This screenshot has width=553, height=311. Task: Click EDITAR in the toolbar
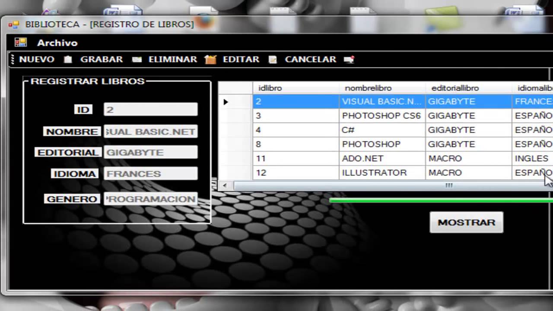[241, 59]
